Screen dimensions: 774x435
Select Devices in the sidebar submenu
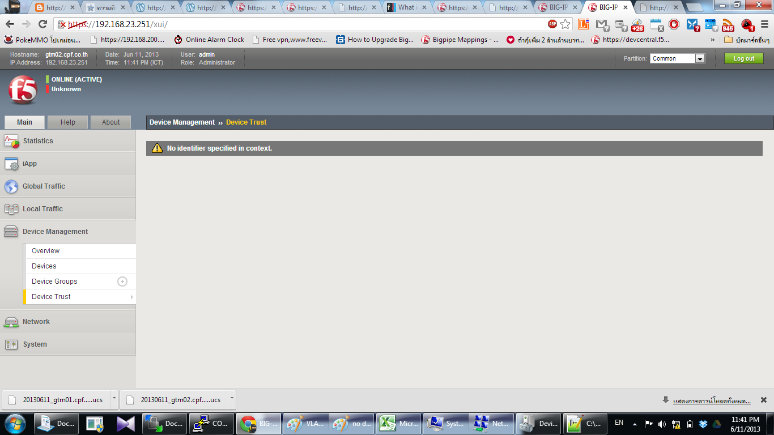coord(80,266)
